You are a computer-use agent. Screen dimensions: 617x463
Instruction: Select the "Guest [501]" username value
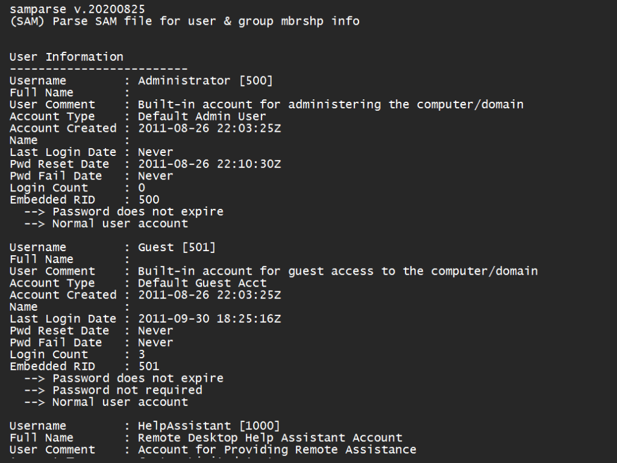tap(177, 247)
